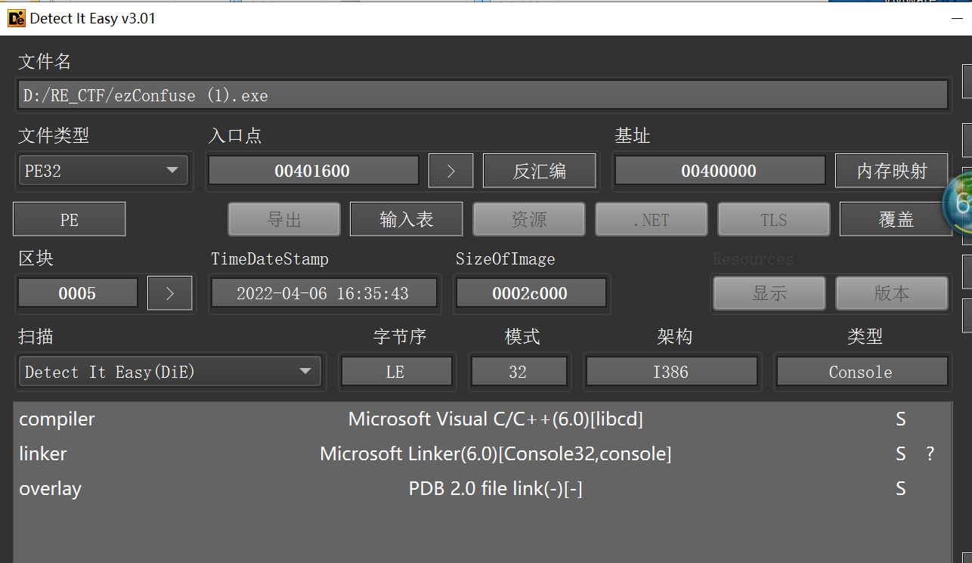Click the base address 00400000 field

coord(720,170)
